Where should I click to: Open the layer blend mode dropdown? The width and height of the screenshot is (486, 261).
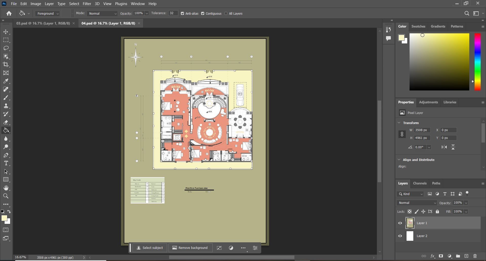pos(417,203)
